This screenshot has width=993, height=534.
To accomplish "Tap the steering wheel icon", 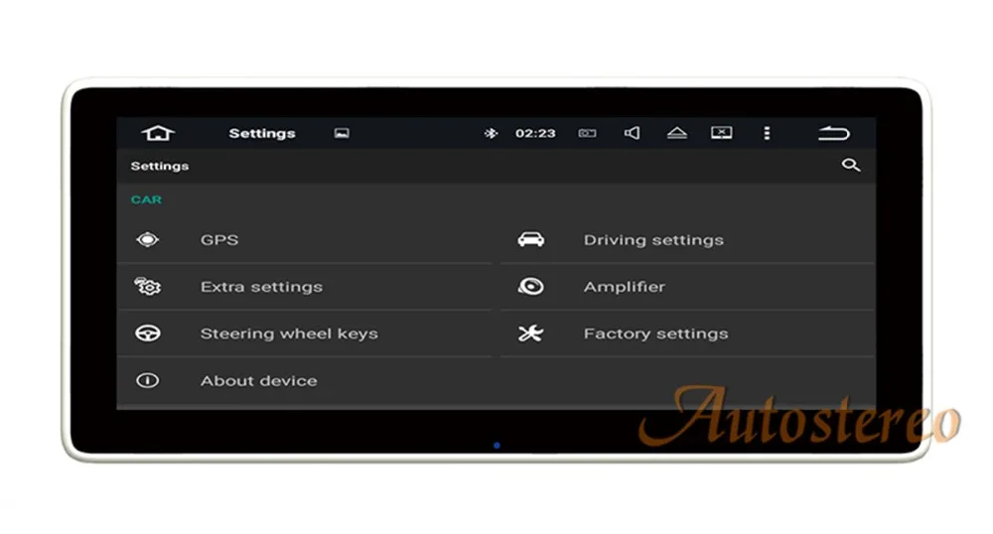I will point(148,334).
